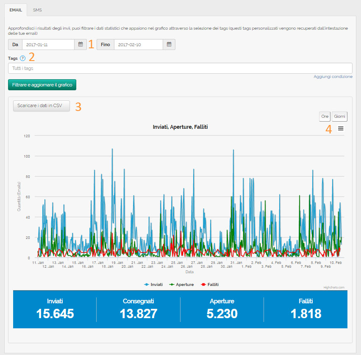Click the 31. Jan x-axis label
The width and height of the screenshot is (361, 355).
(x=236, y=263)
